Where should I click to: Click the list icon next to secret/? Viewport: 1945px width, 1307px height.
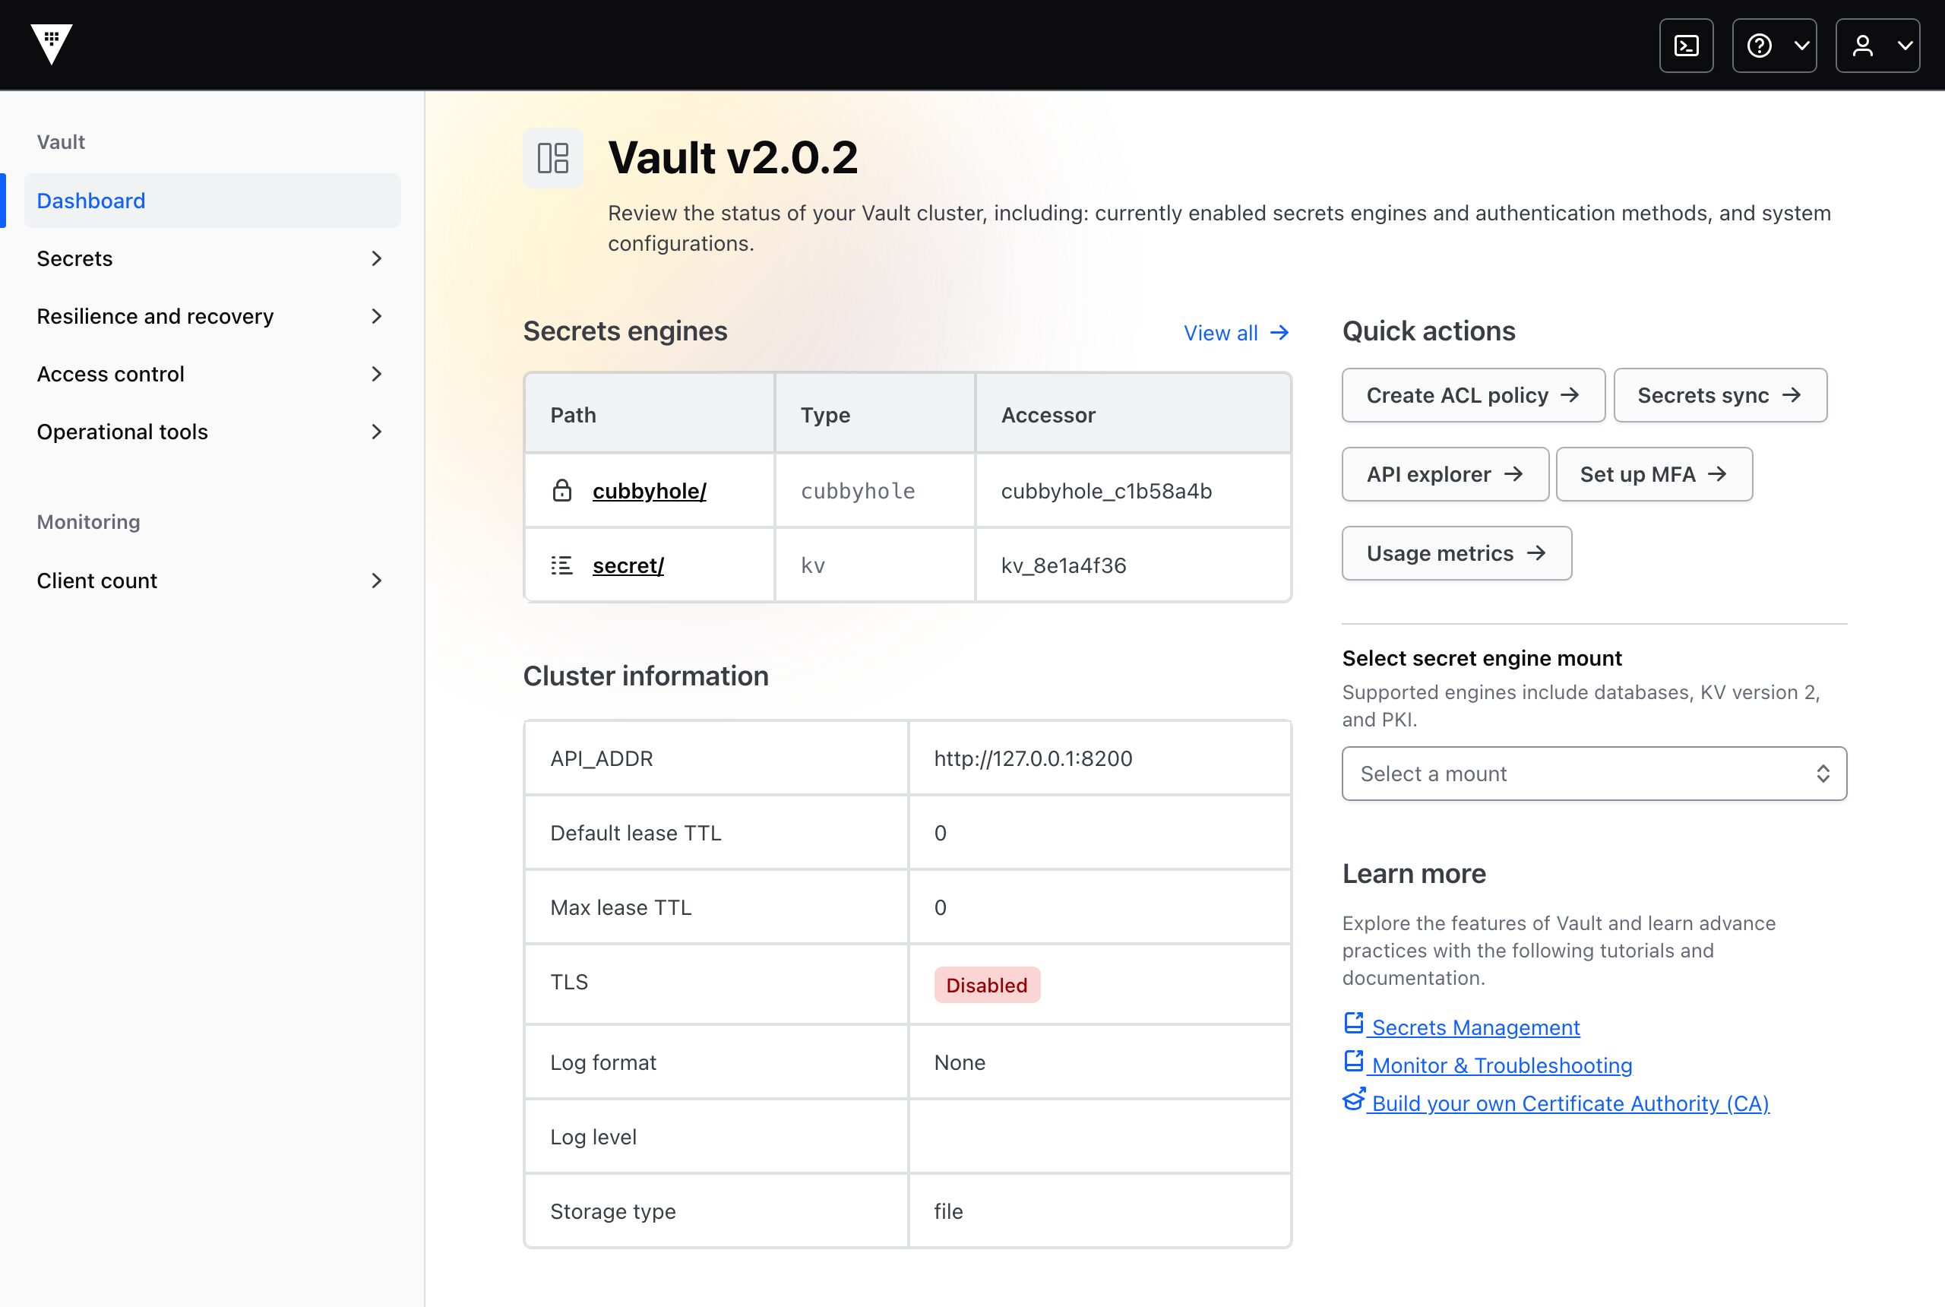coord(562,565)
